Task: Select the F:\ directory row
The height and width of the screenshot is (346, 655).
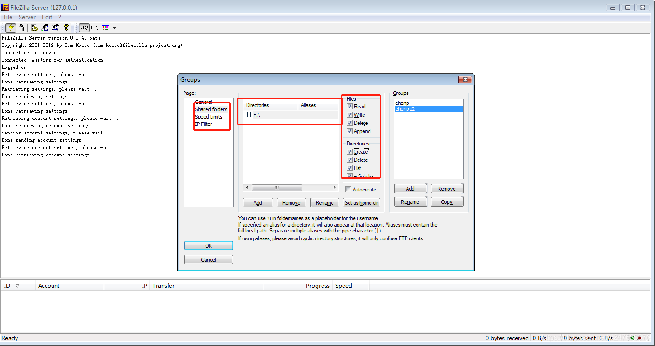Action: [291, 115]
